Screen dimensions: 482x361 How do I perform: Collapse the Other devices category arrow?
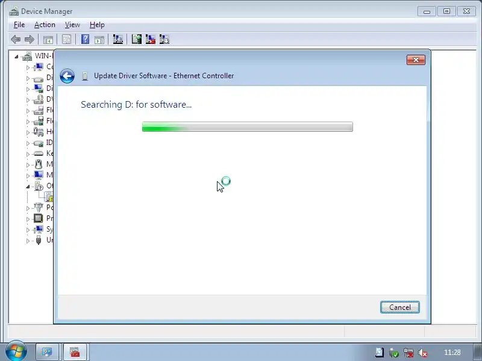pyautogui.click(x=28, y=187)
